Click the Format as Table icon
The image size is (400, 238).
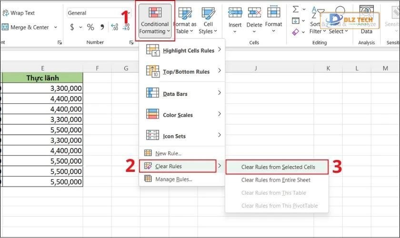(184, 20)
